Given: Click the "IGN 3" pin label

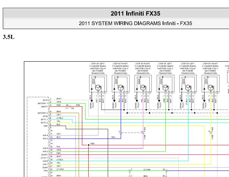Looking at the screenshot, I should pyautogui.click(x=45, y=139).
